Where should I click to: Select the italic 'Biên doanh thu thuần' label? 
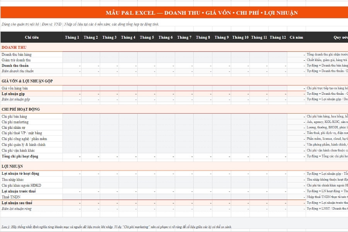tap(17, 71)
